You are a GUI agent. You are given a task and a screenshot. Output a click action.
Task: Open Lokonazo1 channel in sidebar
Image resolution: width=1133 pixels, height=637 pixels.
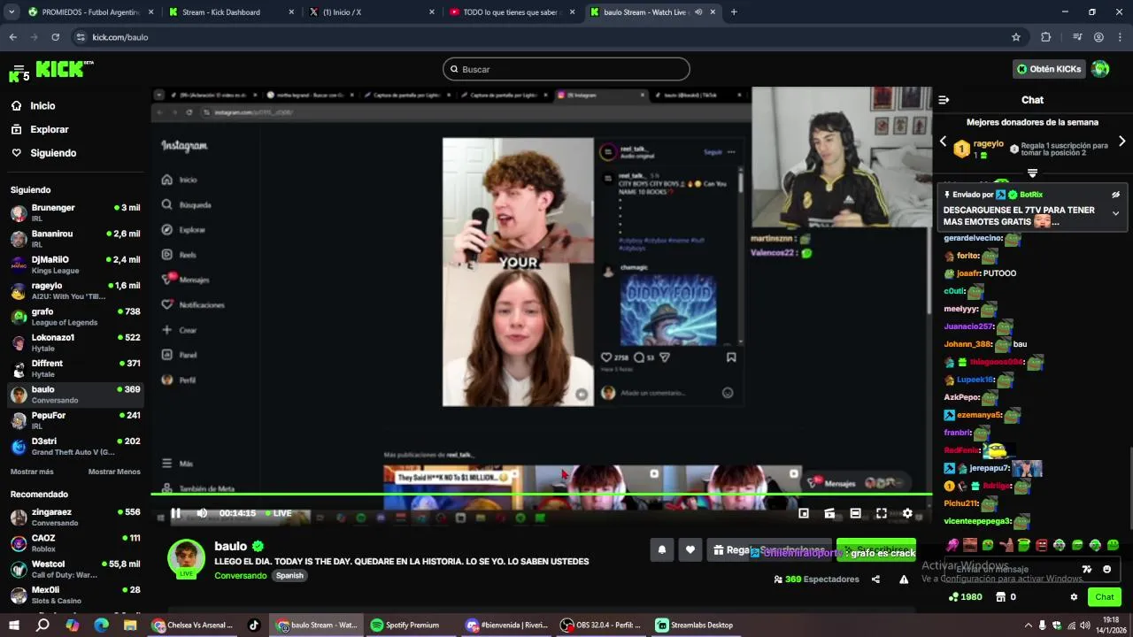[75, 342]
